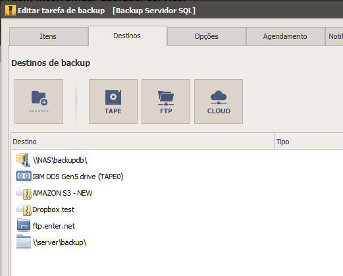Select the ftp.enter.net destination entry
Image resolution: width=343 pixels, height=276 pixels.
pos(54,226)
